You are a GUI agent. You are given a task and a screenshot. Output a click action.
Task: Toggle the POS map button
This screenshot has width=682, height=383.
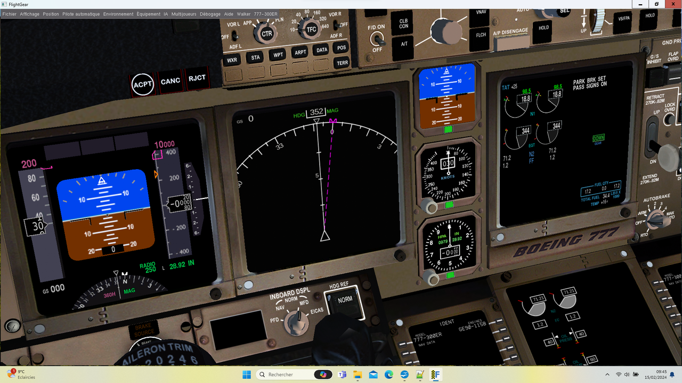pyautogui.click(x=342, y=48)
